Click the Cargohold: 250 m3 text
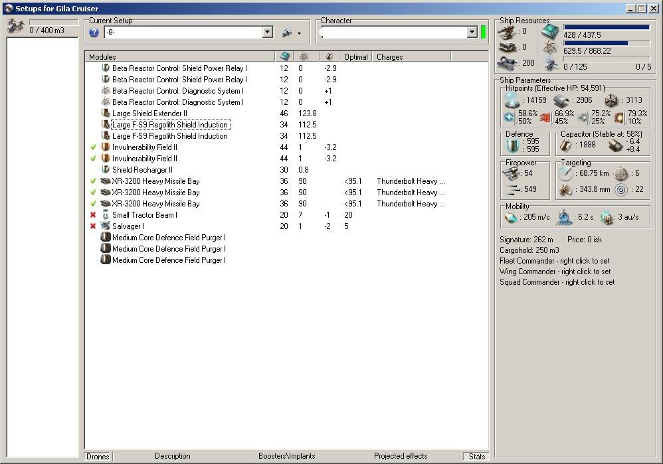 point(529,250)
